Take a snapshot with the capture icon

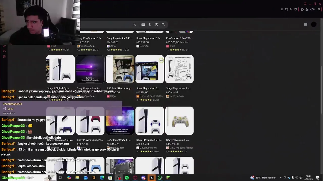tap(286, 9)
